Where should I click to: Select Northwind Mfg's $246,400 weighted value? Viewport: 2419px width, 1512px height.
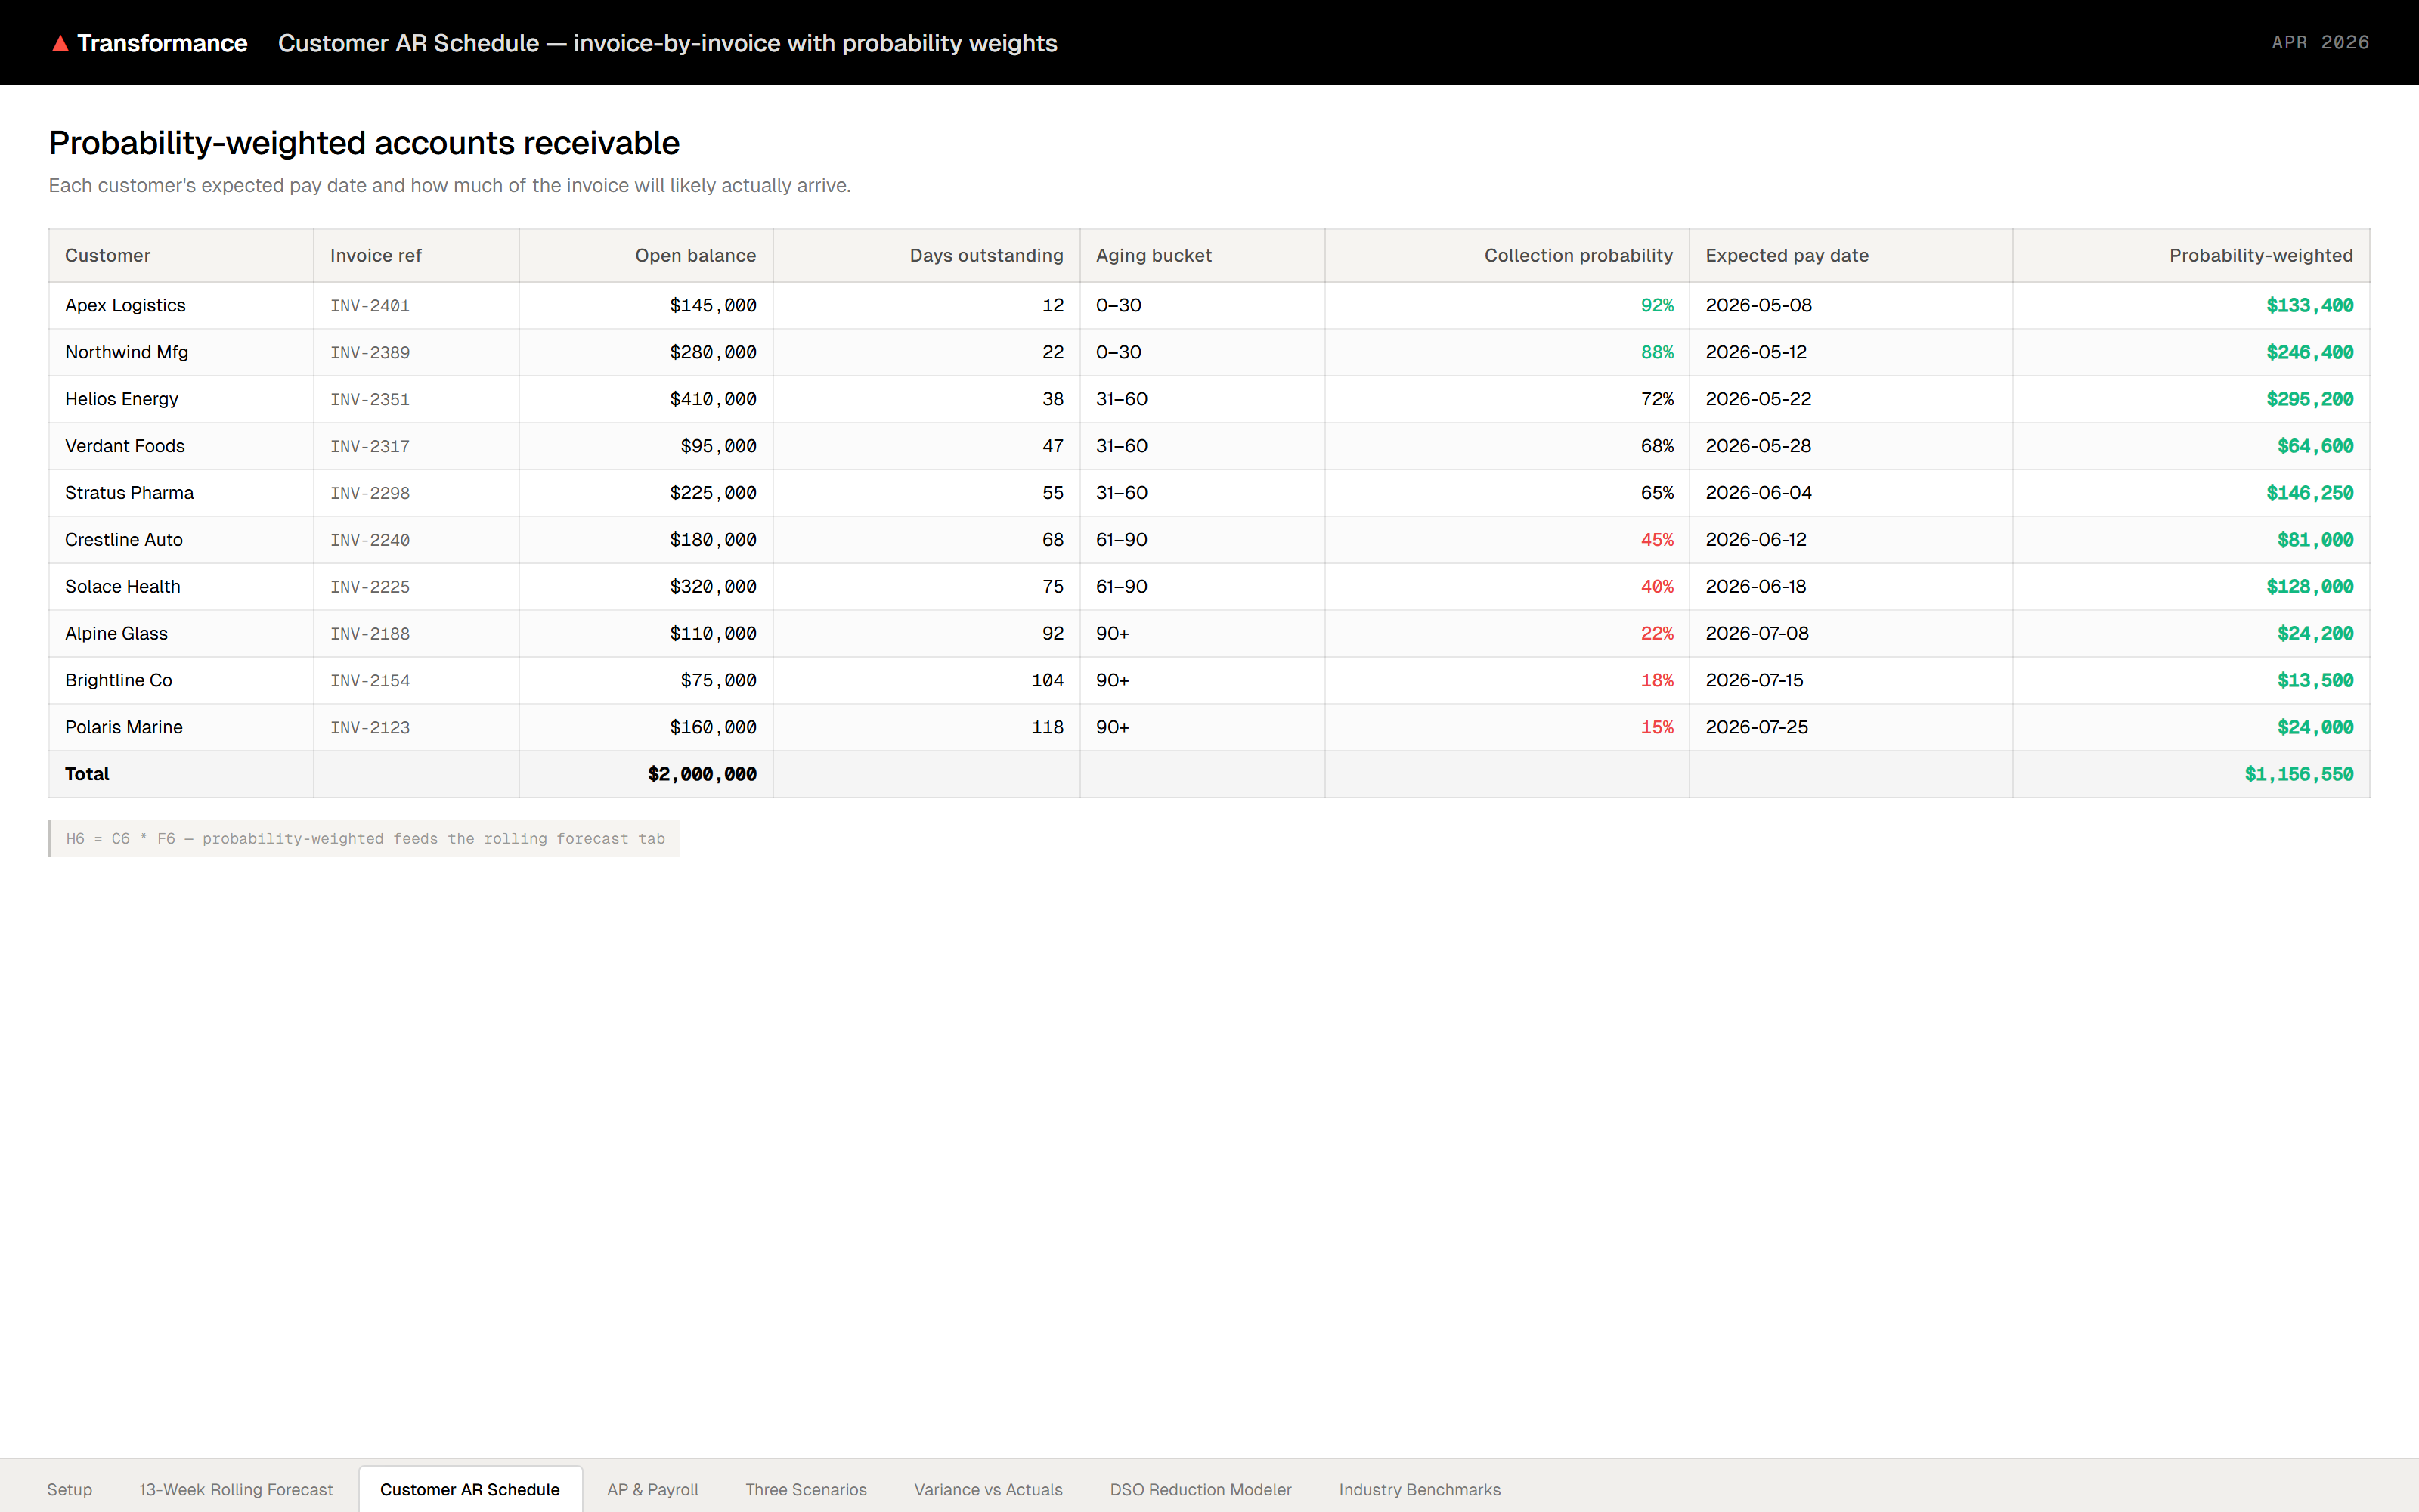tap(2310, 352)
